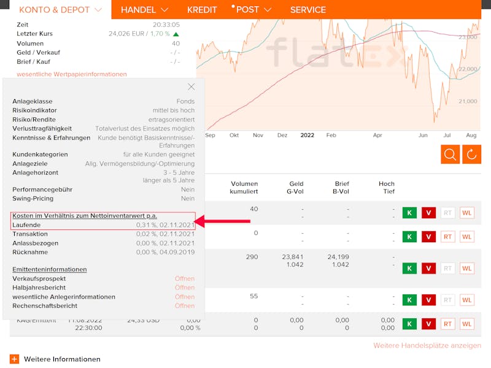Click WL watchlist button in volume 40 row
This screenshot has width=491, height=368.
coord(466,213)
